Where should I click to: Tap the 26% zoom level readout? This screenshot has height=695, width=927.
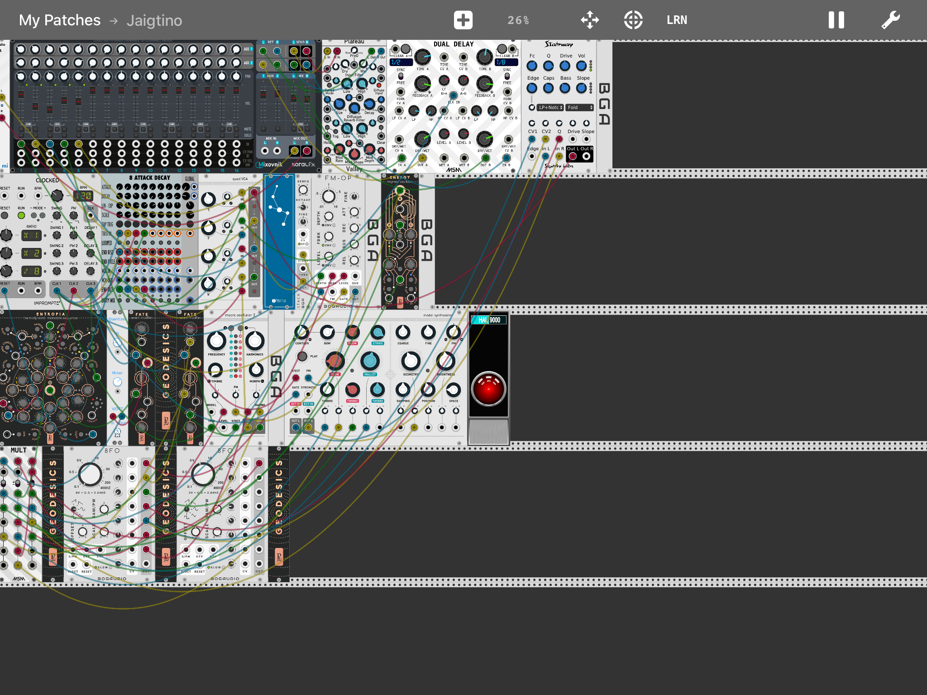tap(518, 20)
